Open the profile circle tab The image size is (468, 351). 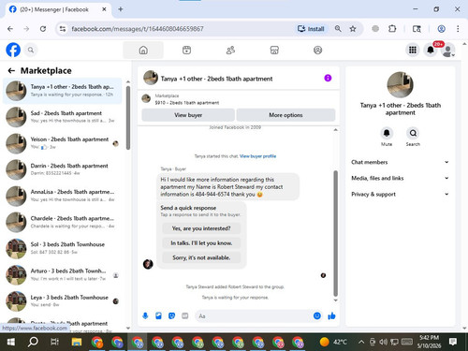tap(317, 50)
